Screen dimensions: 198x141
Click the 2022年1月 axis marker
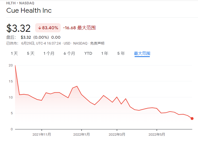(x=82, y=134)
